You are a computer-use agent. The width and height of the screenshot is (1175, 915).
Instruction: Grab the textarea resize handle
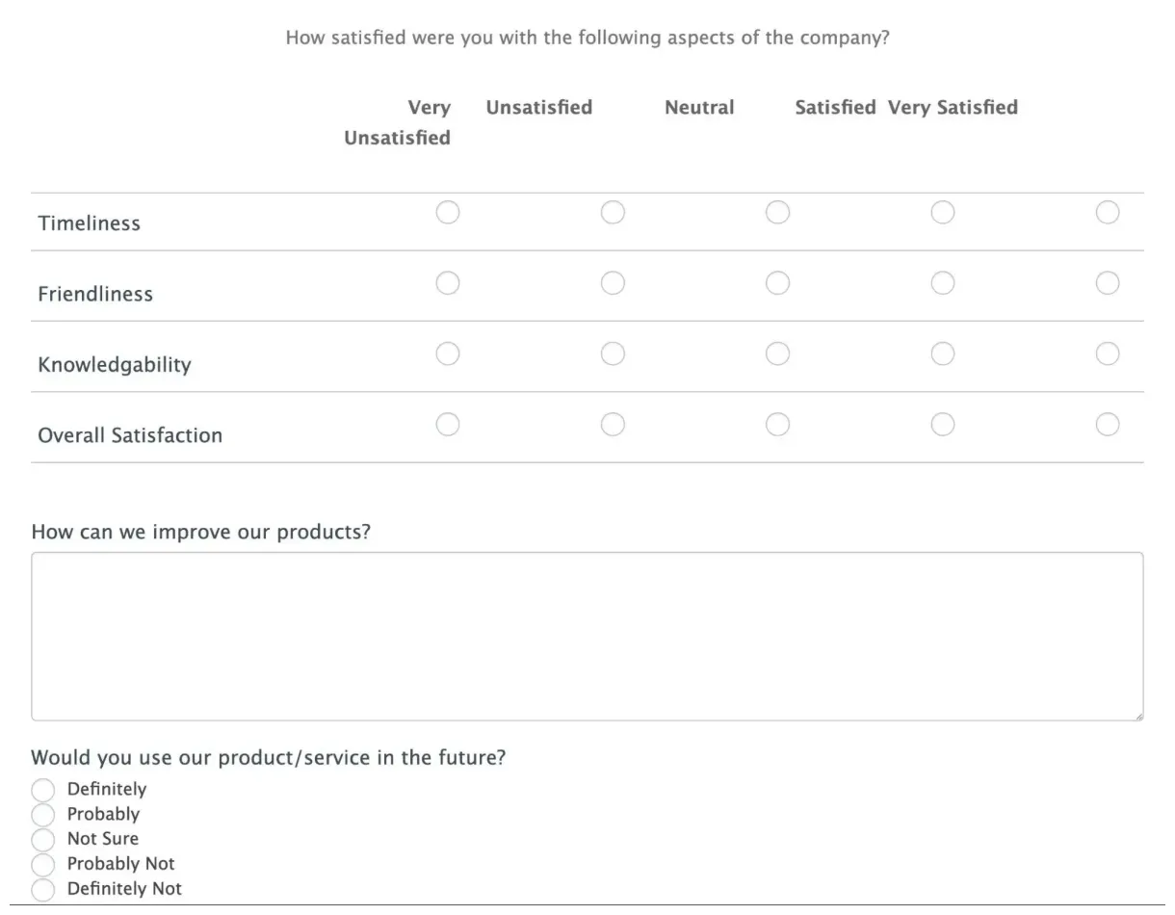1138,716
